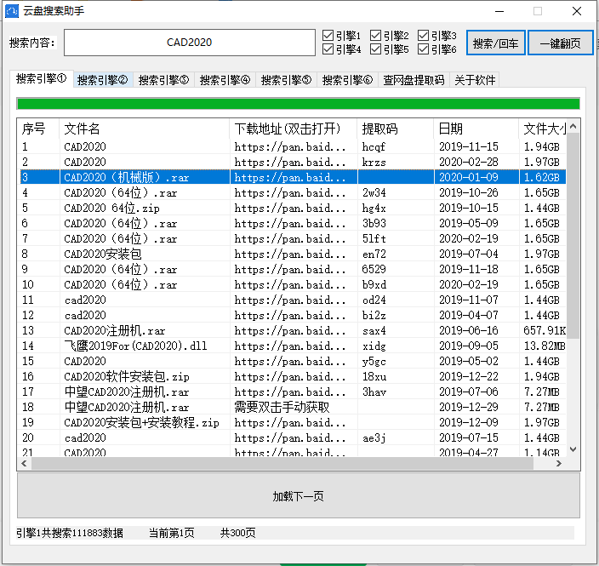The width and height of the screenshot is (599, 566).
Task: Open the 查网盘提取码 tab
Action: click(414, 80)
